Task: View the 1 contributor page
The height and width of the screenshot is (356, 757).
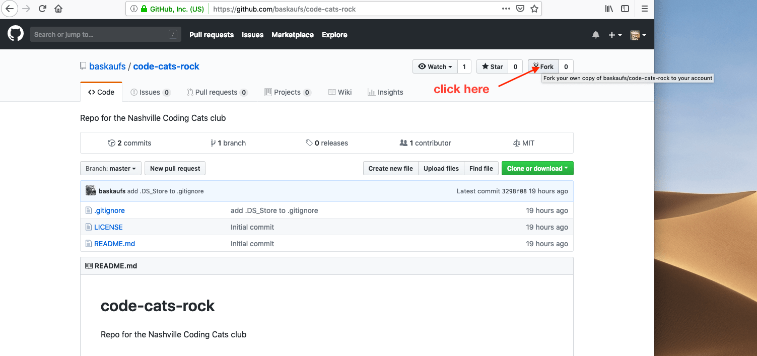Action: (x=425, y=143)
